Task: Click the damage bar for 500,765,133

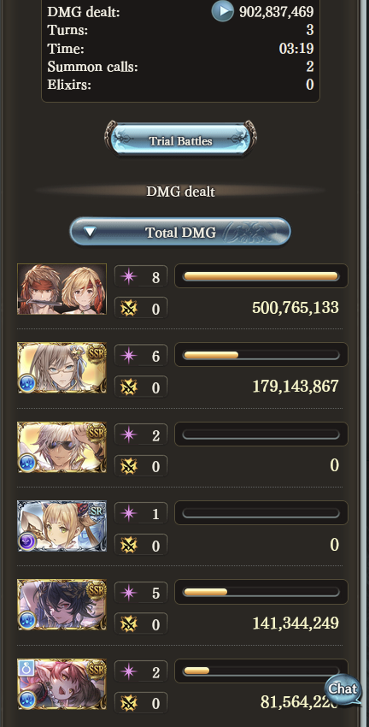Action: [261, 276]
